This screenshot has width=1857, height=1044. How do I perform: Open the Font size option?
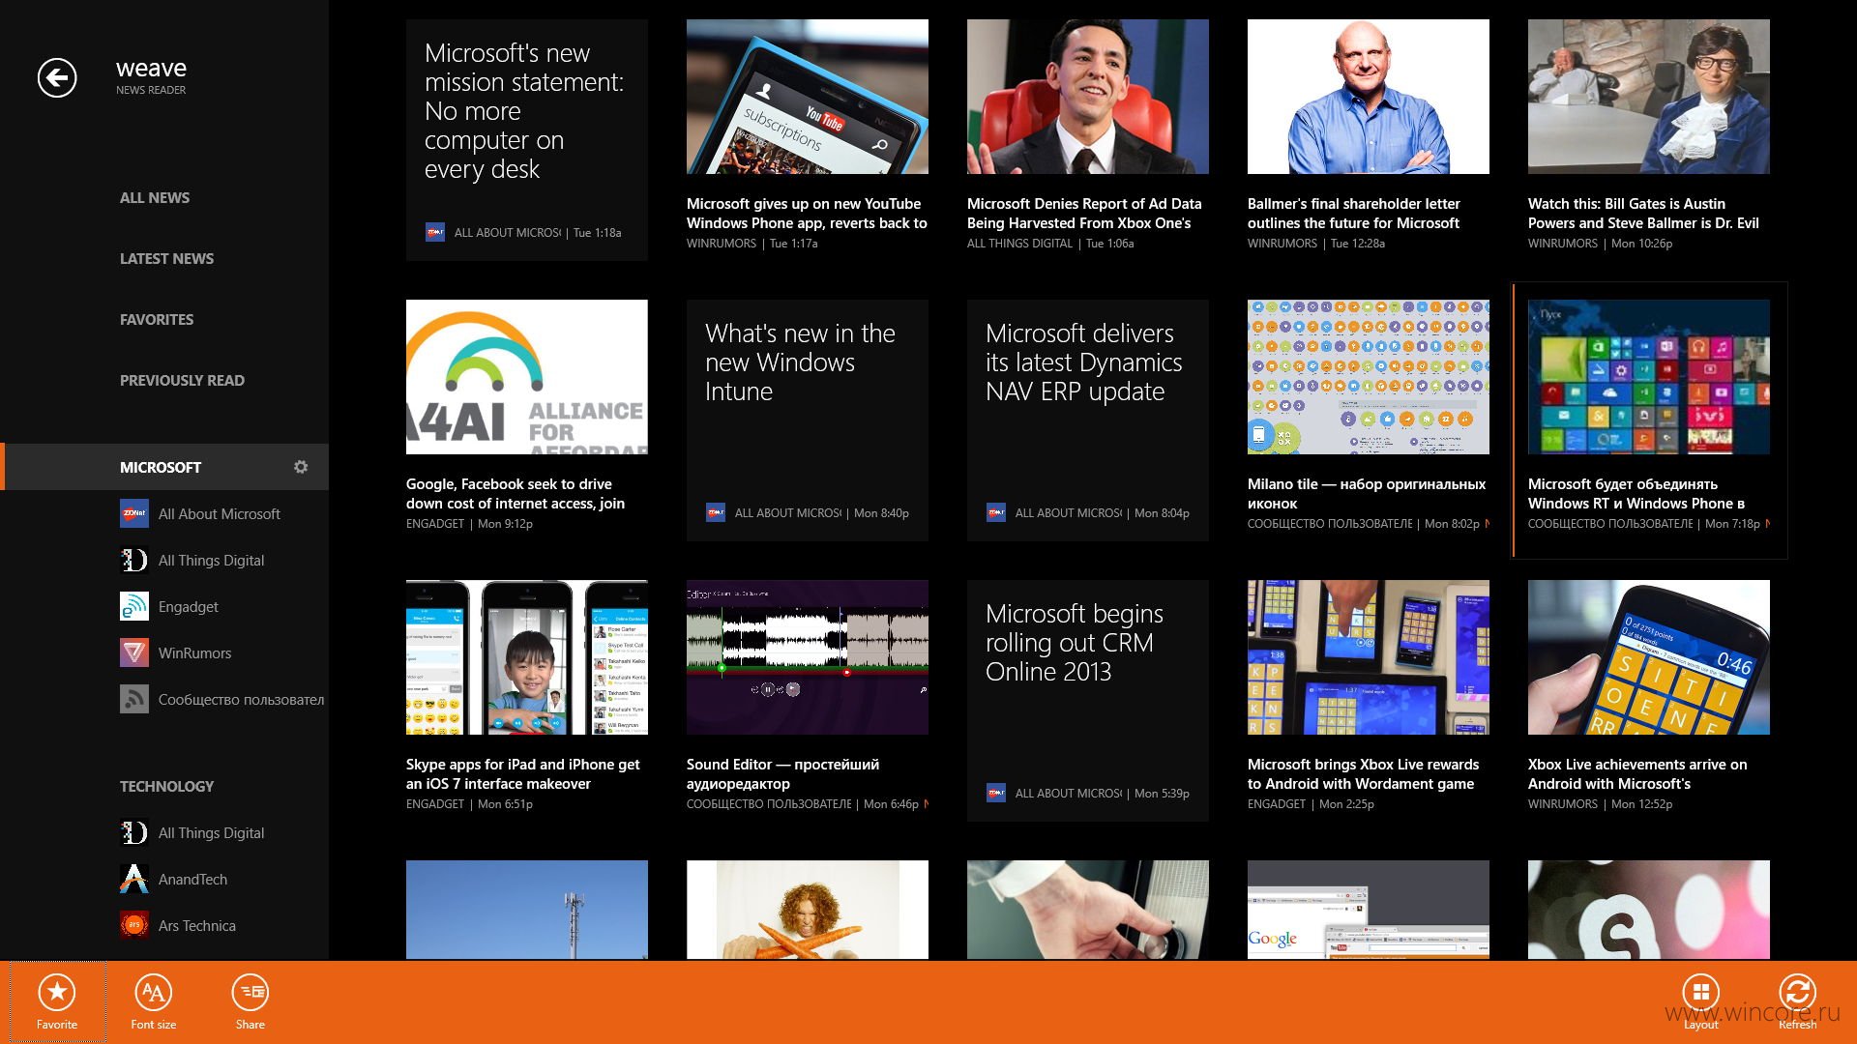point(154,1001)
